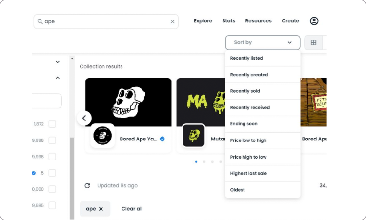The image size is (366, 220).
Task: Remove the 'ape' filter chip
Action: [101, 209]
